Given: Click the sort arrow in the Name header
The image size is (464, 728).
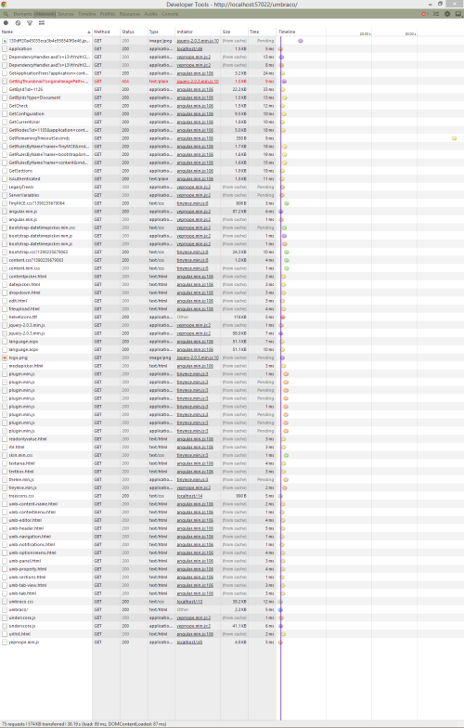Looking at the screenshot, I should [x=89, y=32].
